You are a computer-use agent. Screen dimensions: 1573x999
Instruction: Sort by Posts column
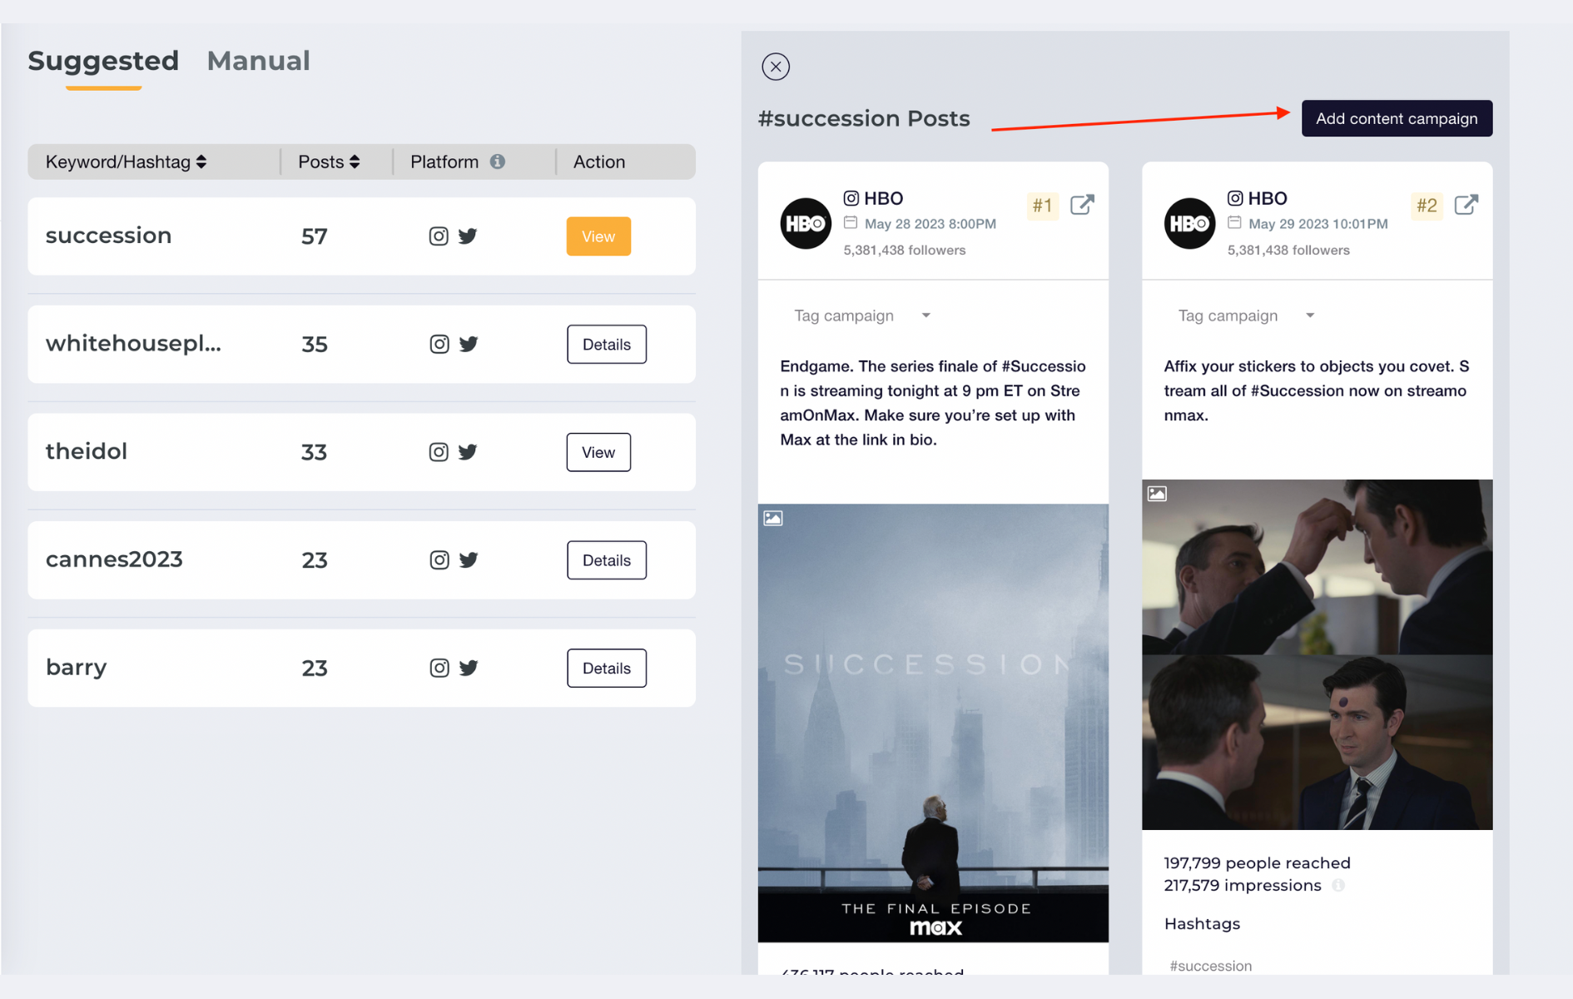pos(329,162)
